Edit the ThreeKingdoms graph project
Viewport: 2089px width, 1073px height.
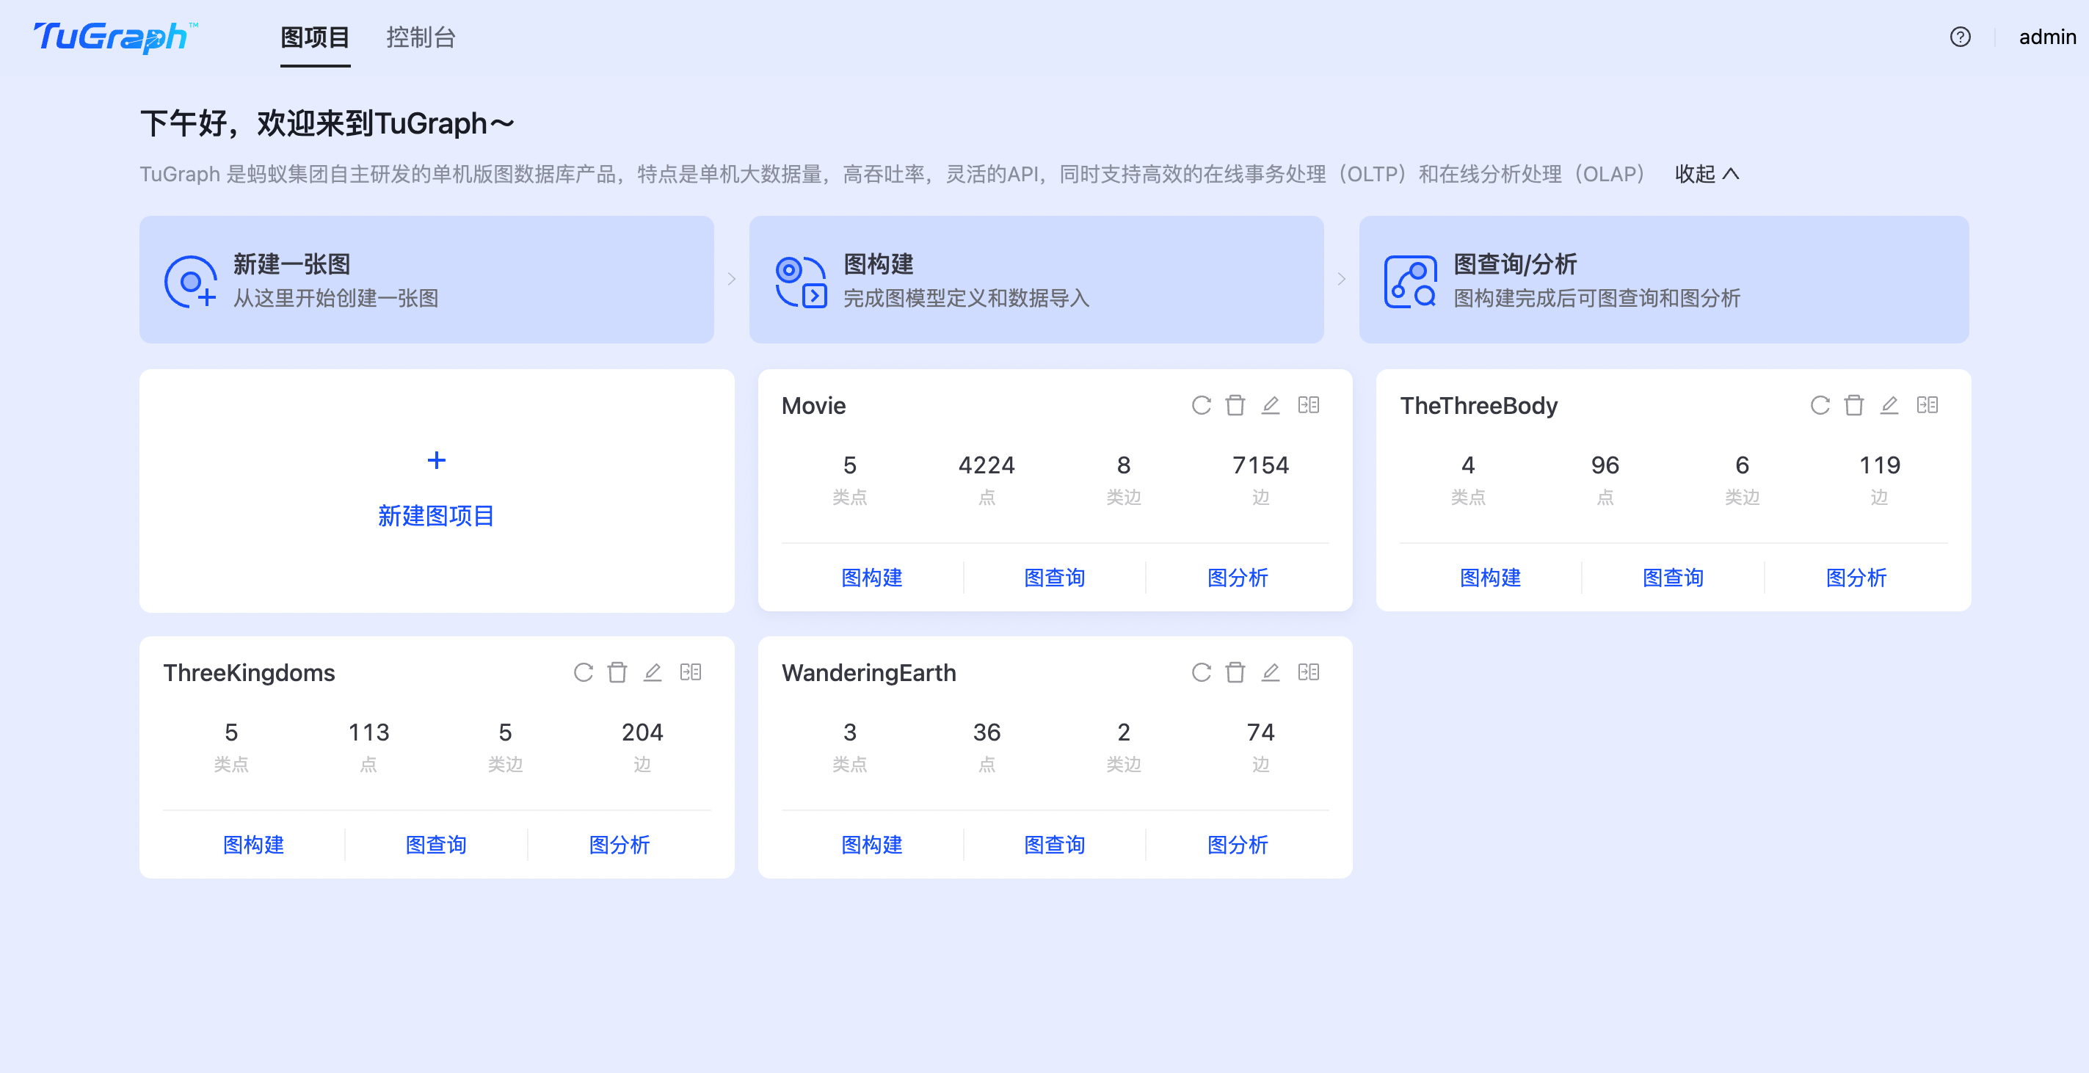click(x=653, y=672)
